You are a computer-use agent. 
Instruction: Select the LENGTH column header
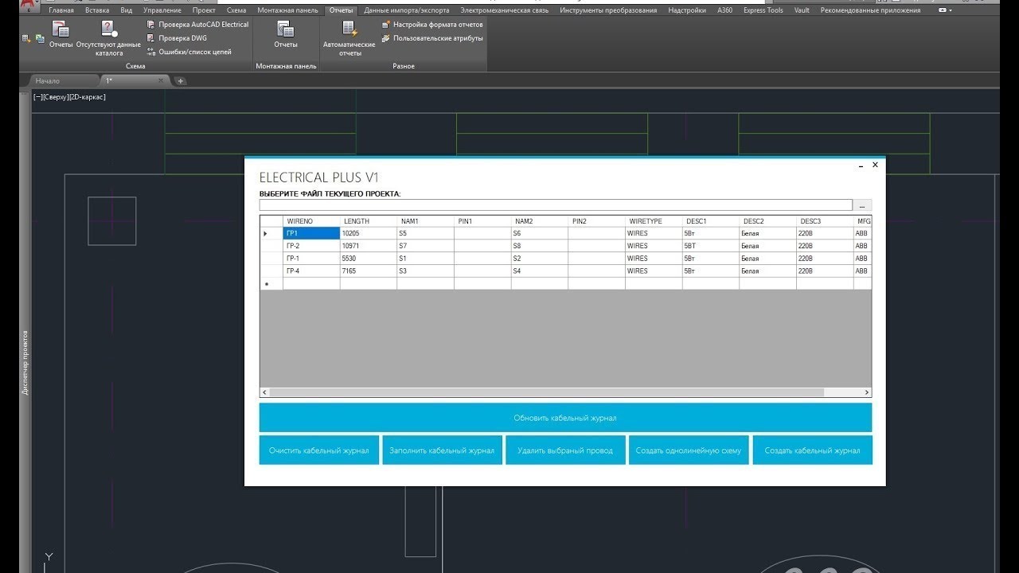(x=369, y=221)
